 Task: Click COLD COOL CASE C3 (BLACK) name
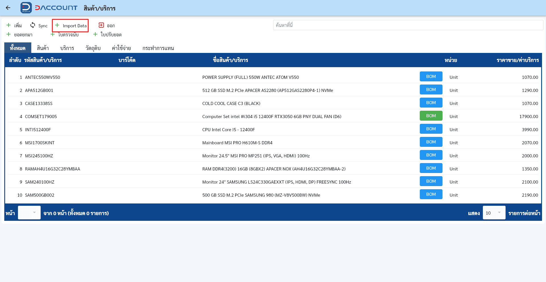(x=231, y=104)
